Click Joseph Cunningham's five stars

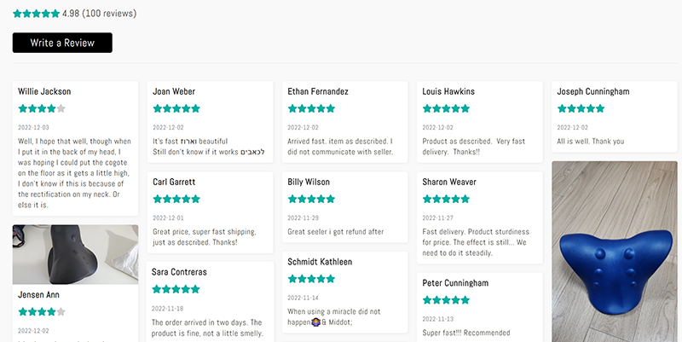click(x=581, y=108)
